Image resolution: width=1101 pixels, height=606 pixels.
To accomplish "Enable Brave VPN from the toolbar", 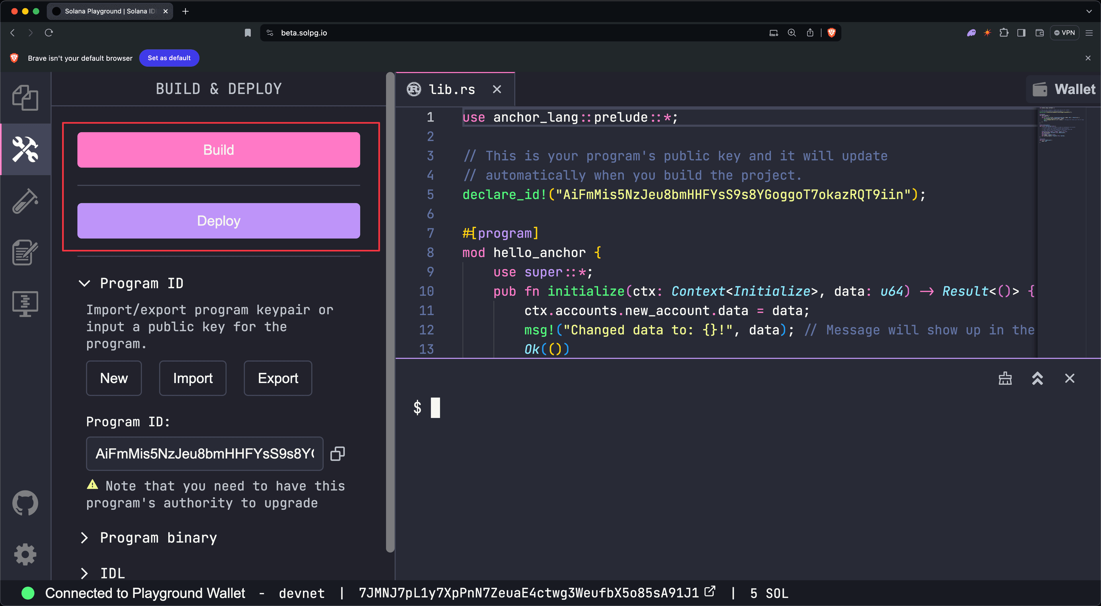I will click(1065, 32).
